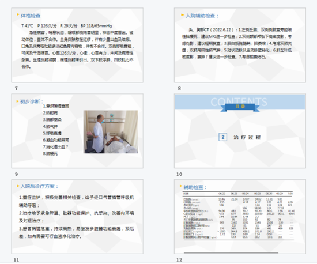Click the yellow arrow bullet beside 辅助检查

tap(181, 186)
